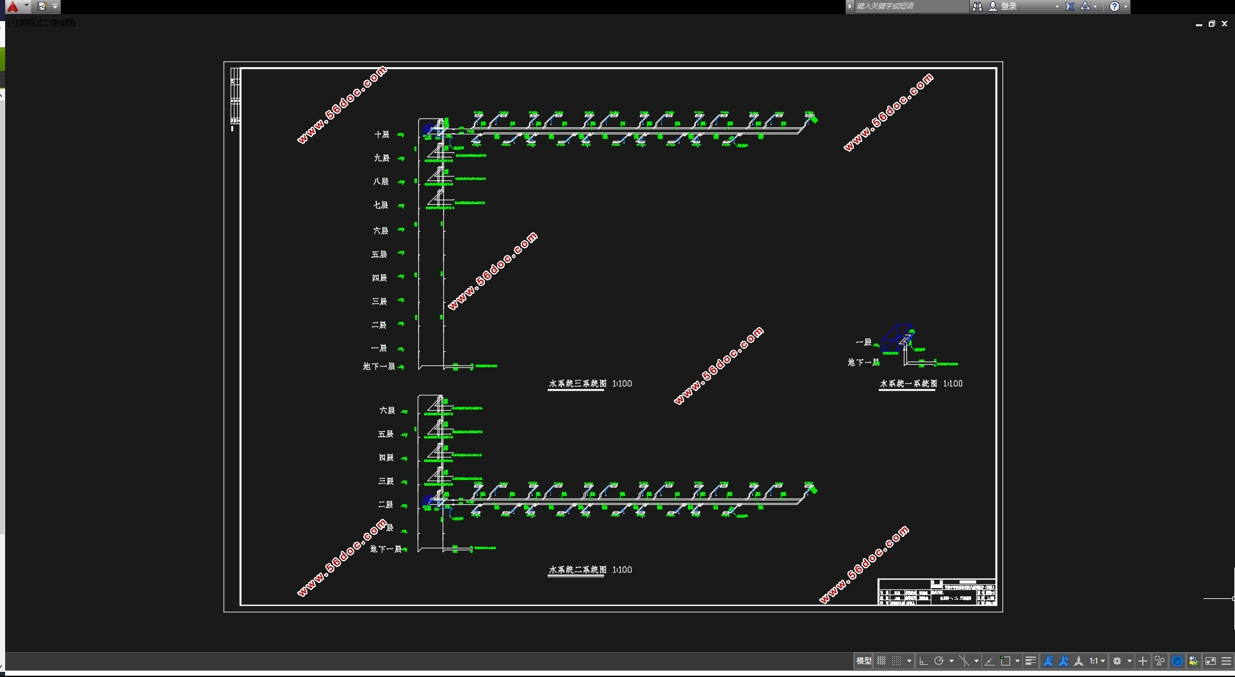Open the Help question mark icon
The width and height of the screenshot is (1235, 677).
pyautogui.click(x=1115, y=6)
